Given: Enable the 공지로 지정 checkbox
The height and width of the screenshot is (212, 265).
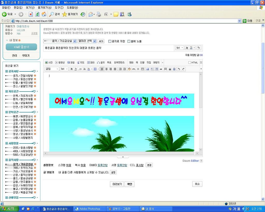Looking at the screenshot, I should click(x=110, y=41).
